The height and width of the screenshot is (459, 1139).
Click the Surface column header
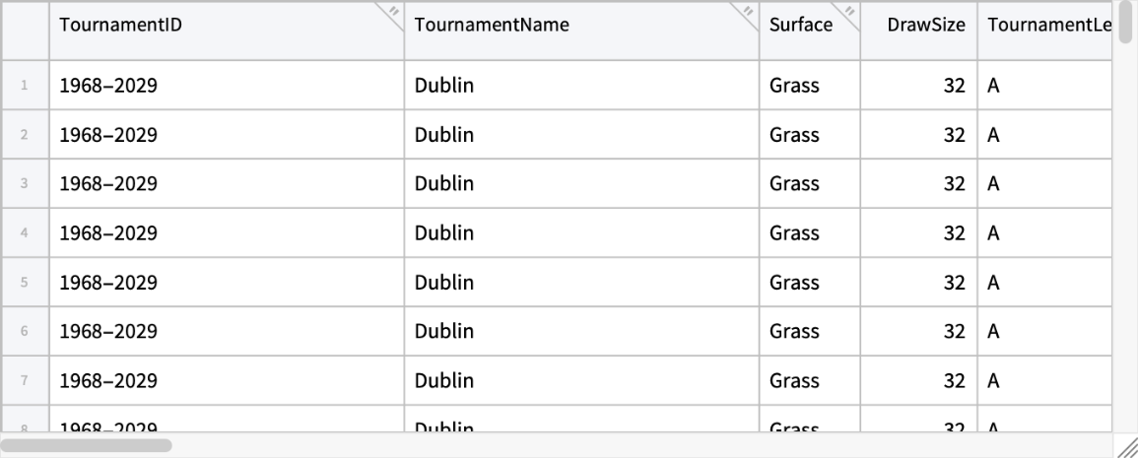click(800, 26)
